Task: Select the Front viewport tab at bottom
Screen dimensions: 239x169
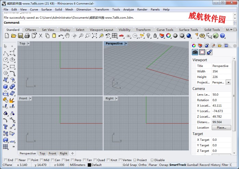Action: [x=52, y=153]
